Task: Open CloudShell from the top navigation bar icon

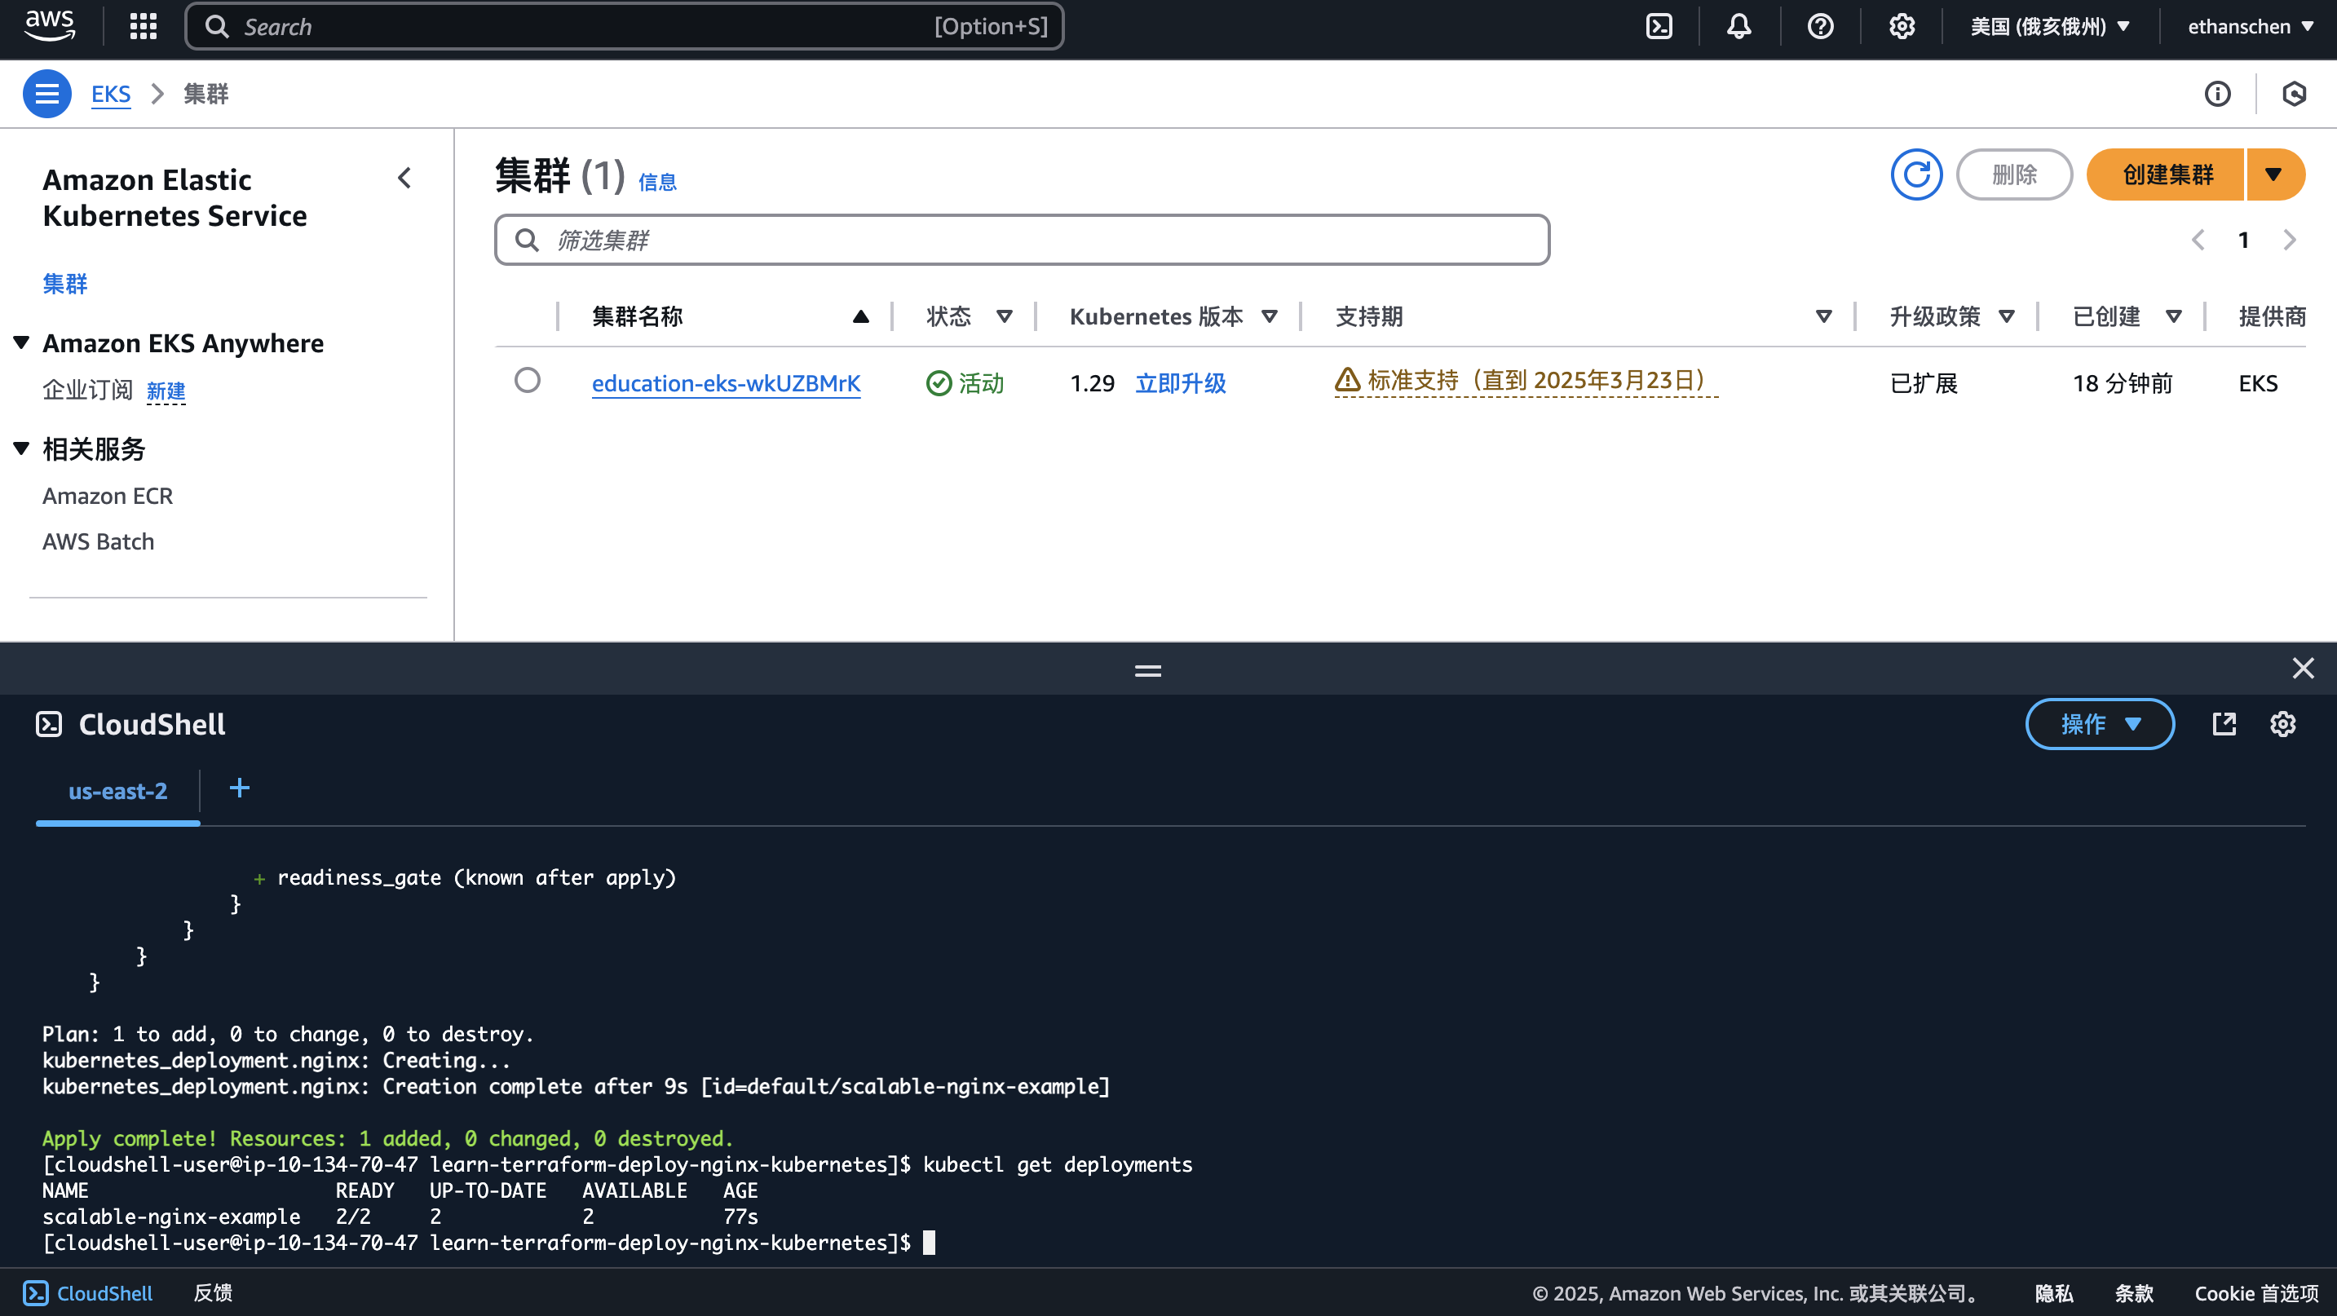Action: click(1659, 26)
